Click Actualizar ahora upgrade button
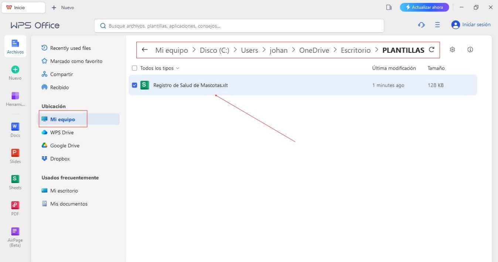The width and height of the screenshot is (498, 262). [424, 7]
